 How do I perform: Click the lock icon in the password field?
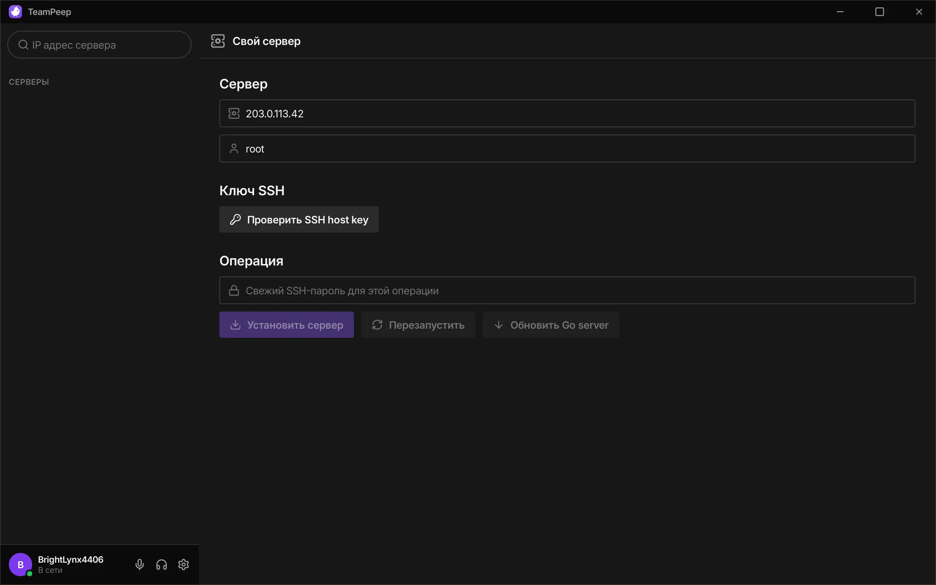coord(234,291)
